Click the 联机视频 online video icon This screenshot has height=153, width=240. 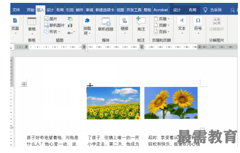[x=106, y=22]
